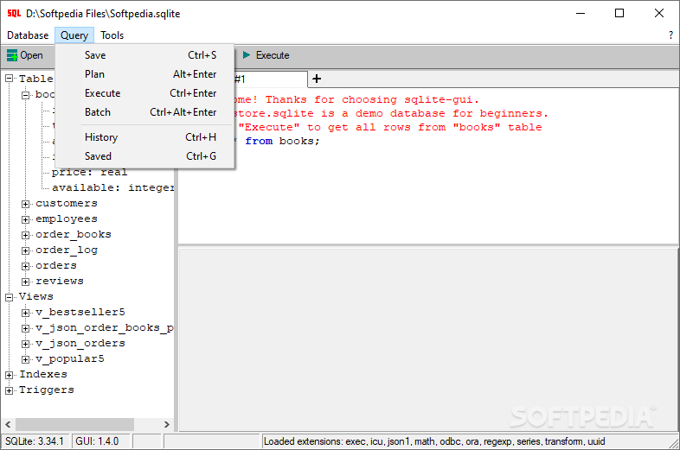Close the sqlite-gui window
680x450 pixels.
tap(658, 14)
